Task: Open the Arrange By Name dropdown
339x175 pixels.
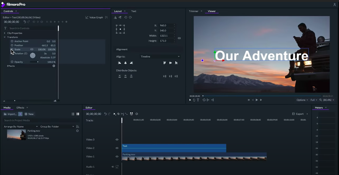Action: tap(21, 127)
